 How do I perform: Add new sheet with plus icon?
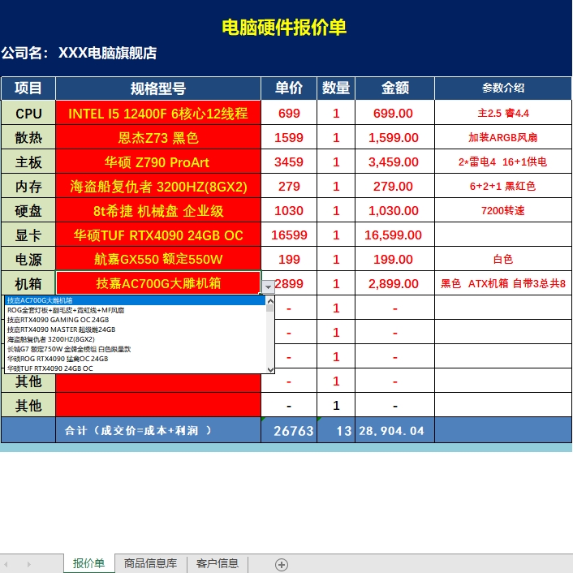point(282,565)
